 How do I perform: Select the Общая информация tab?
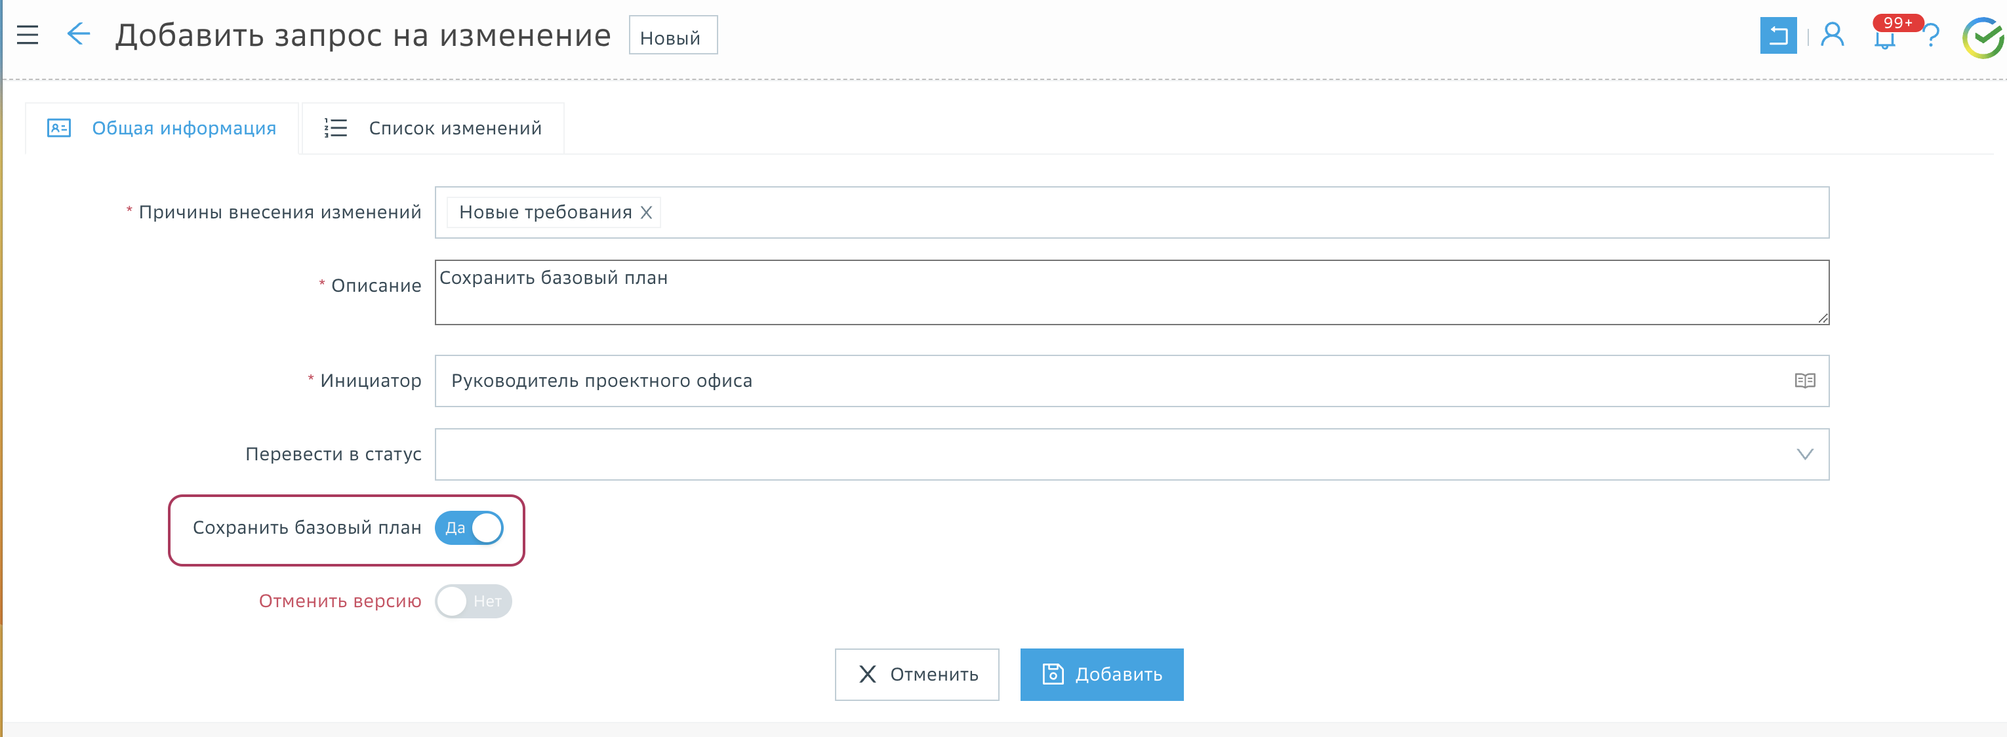[x=162, y=129]
